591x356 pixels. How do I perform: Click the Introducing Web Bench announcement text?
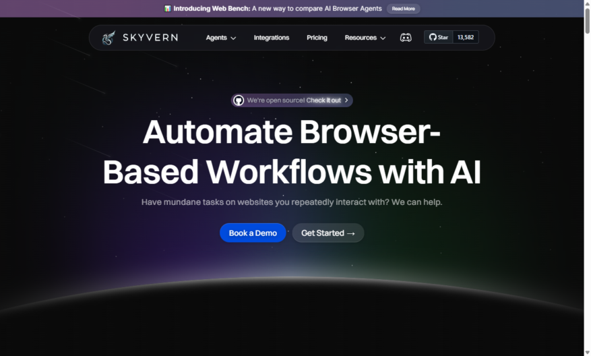click(278, 8)
